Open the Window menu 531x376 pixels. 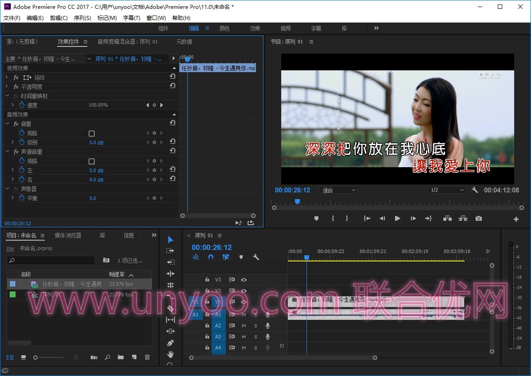[x=156, y=18]
